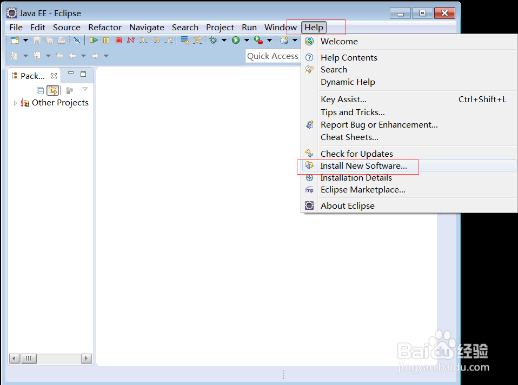Click the Last Edit Location arrow icon

pyautogui.click(x=60, y=56)
